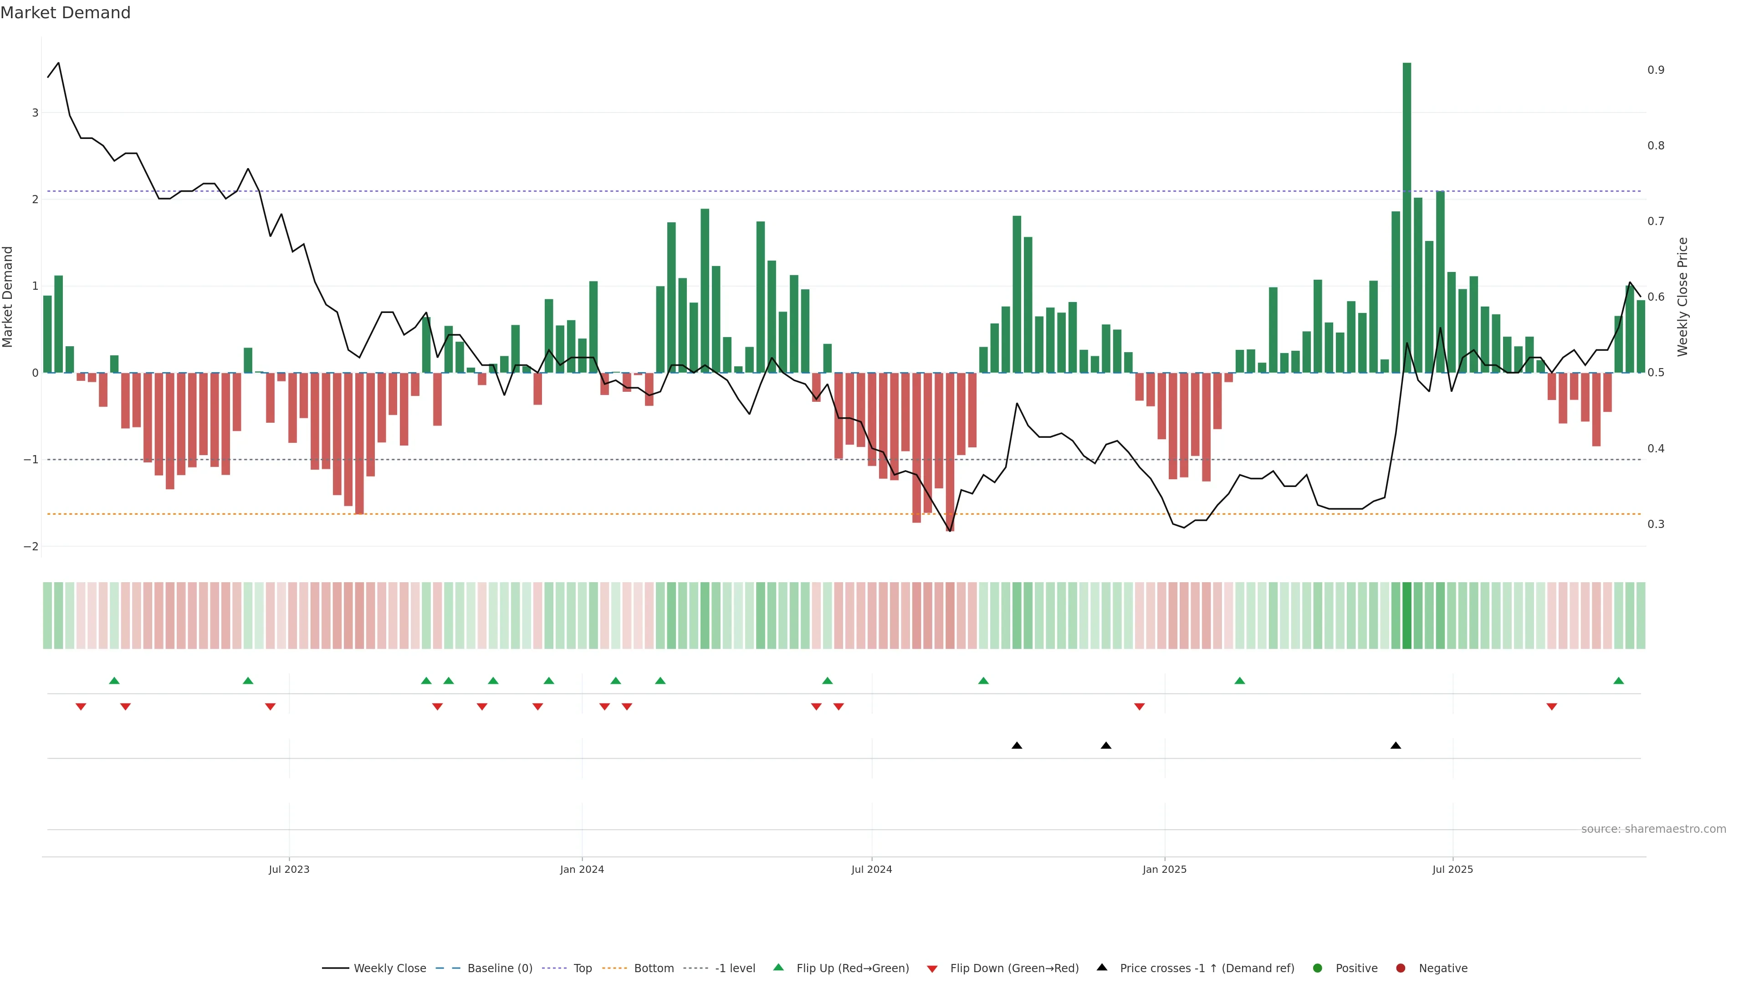Click the green Flip Up triangle legend icon
Image resolution: width=1749 pixels, height=984 pixels.
click(x=778, y=967)
